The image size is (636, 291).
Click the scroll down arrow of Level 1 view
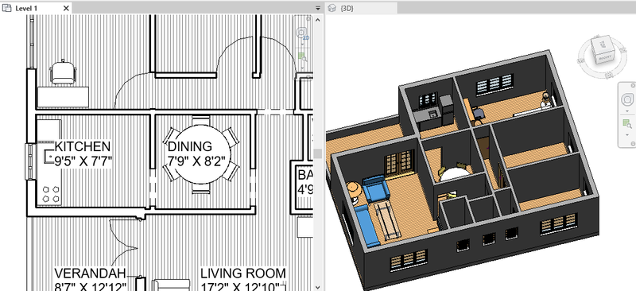[318, 287]
